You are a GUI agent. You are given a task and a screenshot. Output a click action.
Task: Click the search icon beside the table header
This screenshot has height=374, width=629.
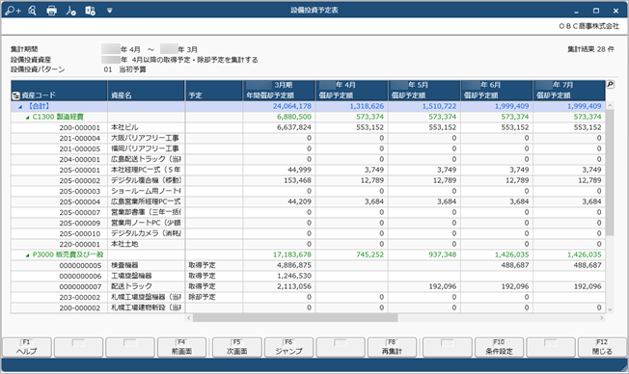(x=610, y=84)
